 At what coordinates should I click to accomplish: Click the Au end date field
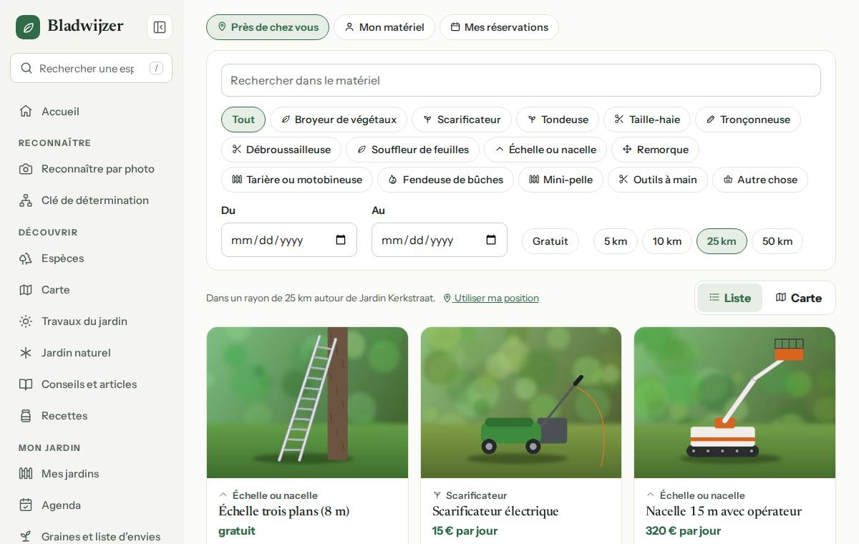[x=440, y=240]
